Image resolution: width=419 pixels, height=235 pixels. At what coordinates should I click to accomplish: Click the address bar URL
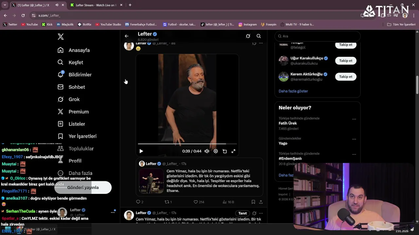[x=49, y=16]
